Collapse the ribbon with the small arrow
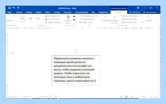The height and width of the screenshot is (104, 166). (x=158, y=25)
